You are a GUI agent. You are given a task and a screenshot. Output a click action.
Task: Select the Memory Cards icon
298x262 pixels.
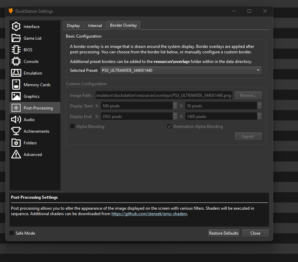(x=16, y=84)
